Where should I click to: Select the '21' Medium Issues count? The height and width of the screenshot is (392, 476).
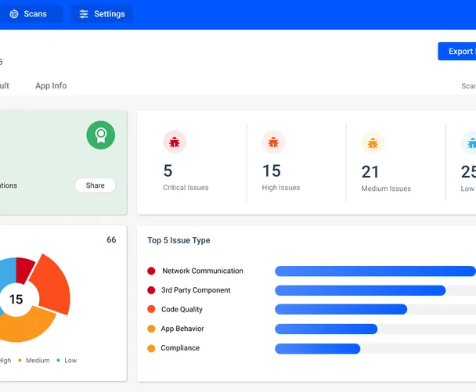(370, 172)
